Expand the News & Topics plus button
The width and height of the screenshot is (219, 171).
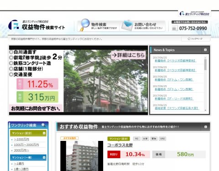pos(205,50)
